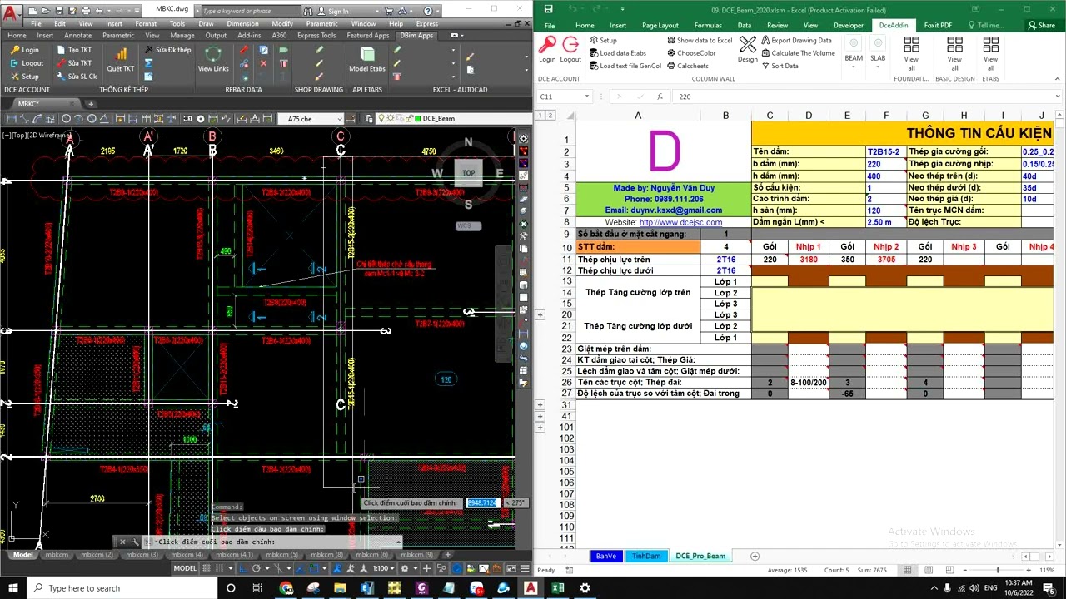
Task: Open the Excel Name Box dropdown
Action: pos(587,97)
